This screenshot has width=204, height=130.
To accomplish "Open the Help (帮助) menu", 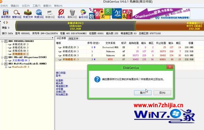I will [x=58, y=6].
